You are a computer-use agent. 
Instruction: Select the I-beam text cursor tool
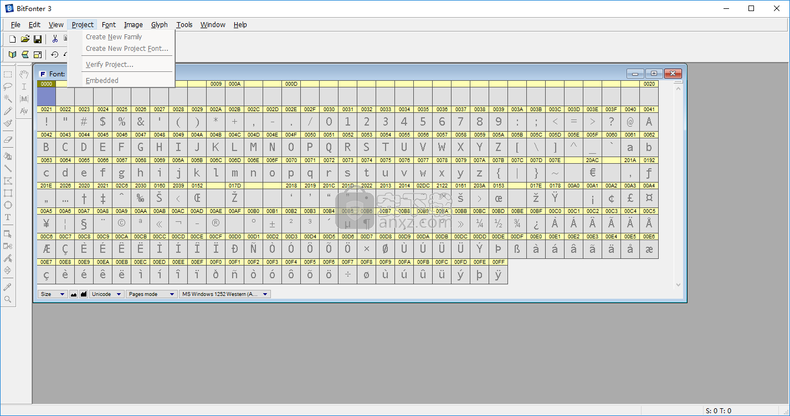tap(24, 86)
